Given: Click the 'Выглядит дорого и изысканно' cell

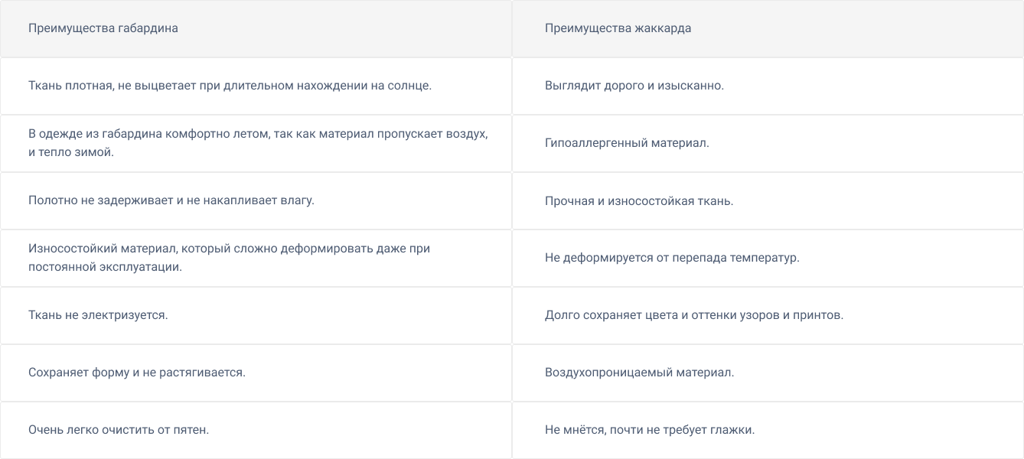Looking at the screenshot, I should tap(634, 86).
